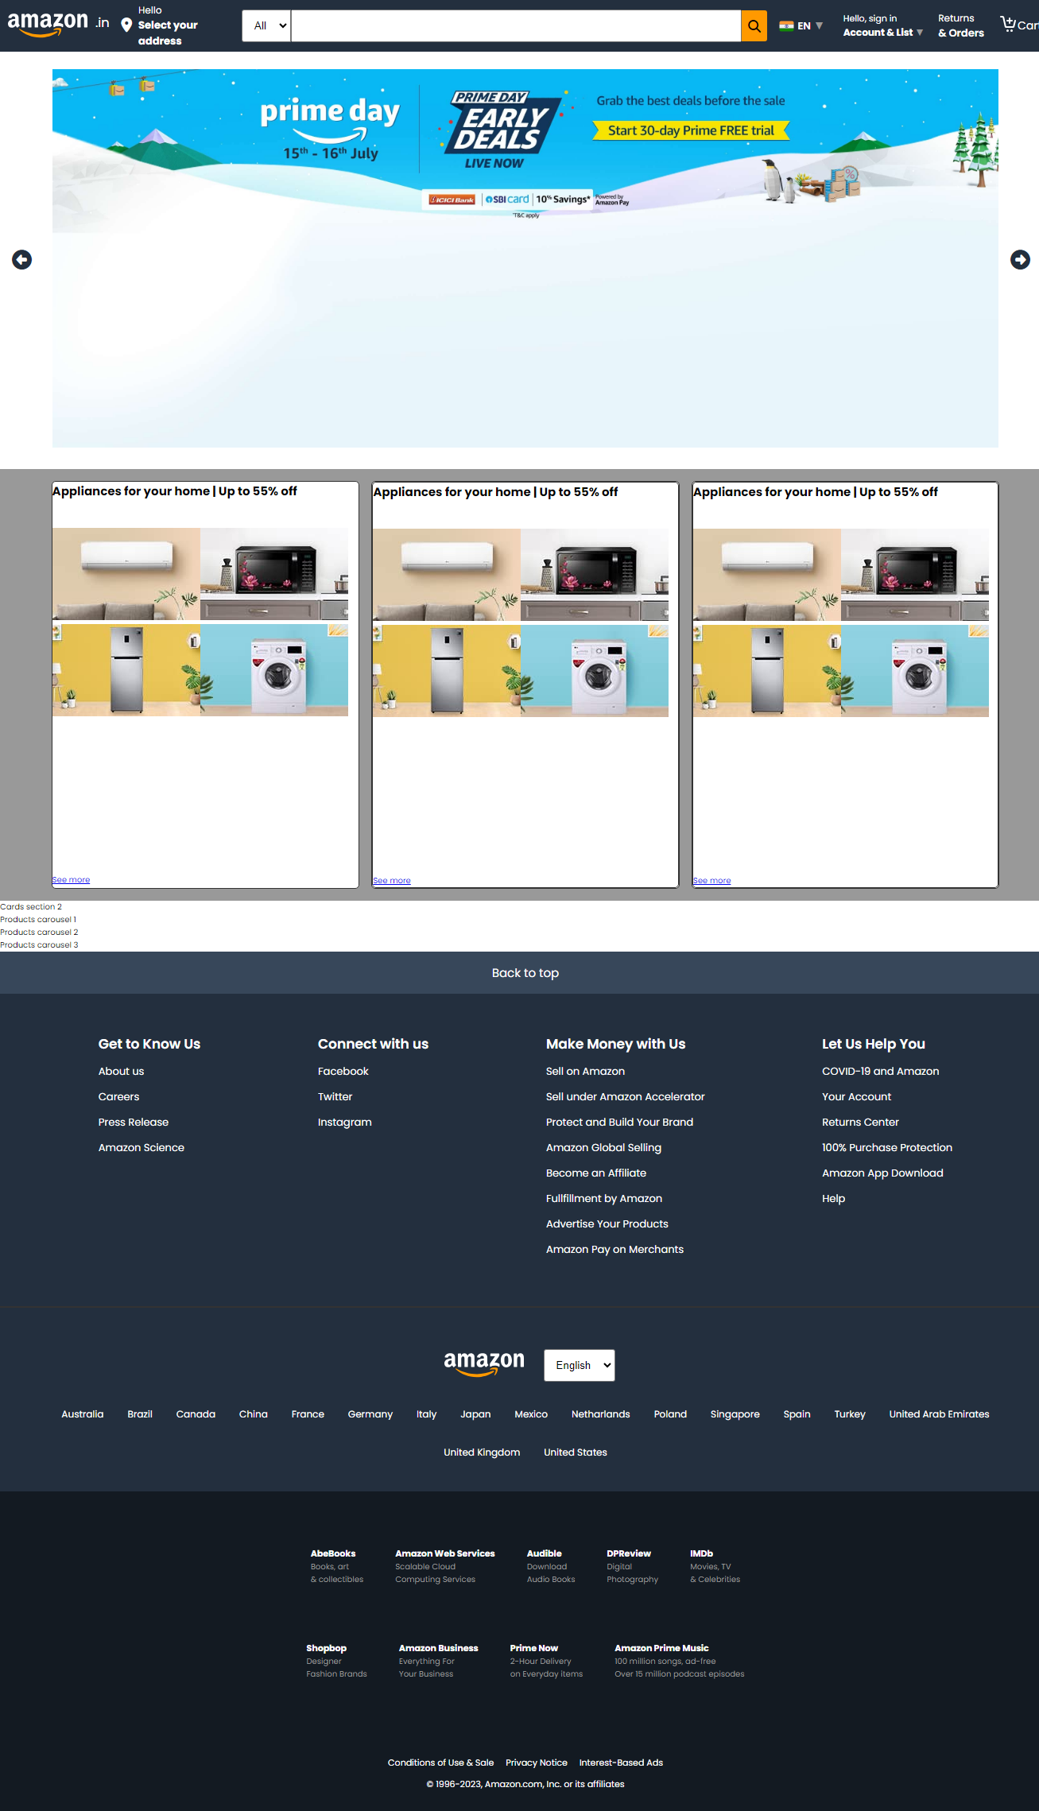Open About us link

coord(122,1072)
